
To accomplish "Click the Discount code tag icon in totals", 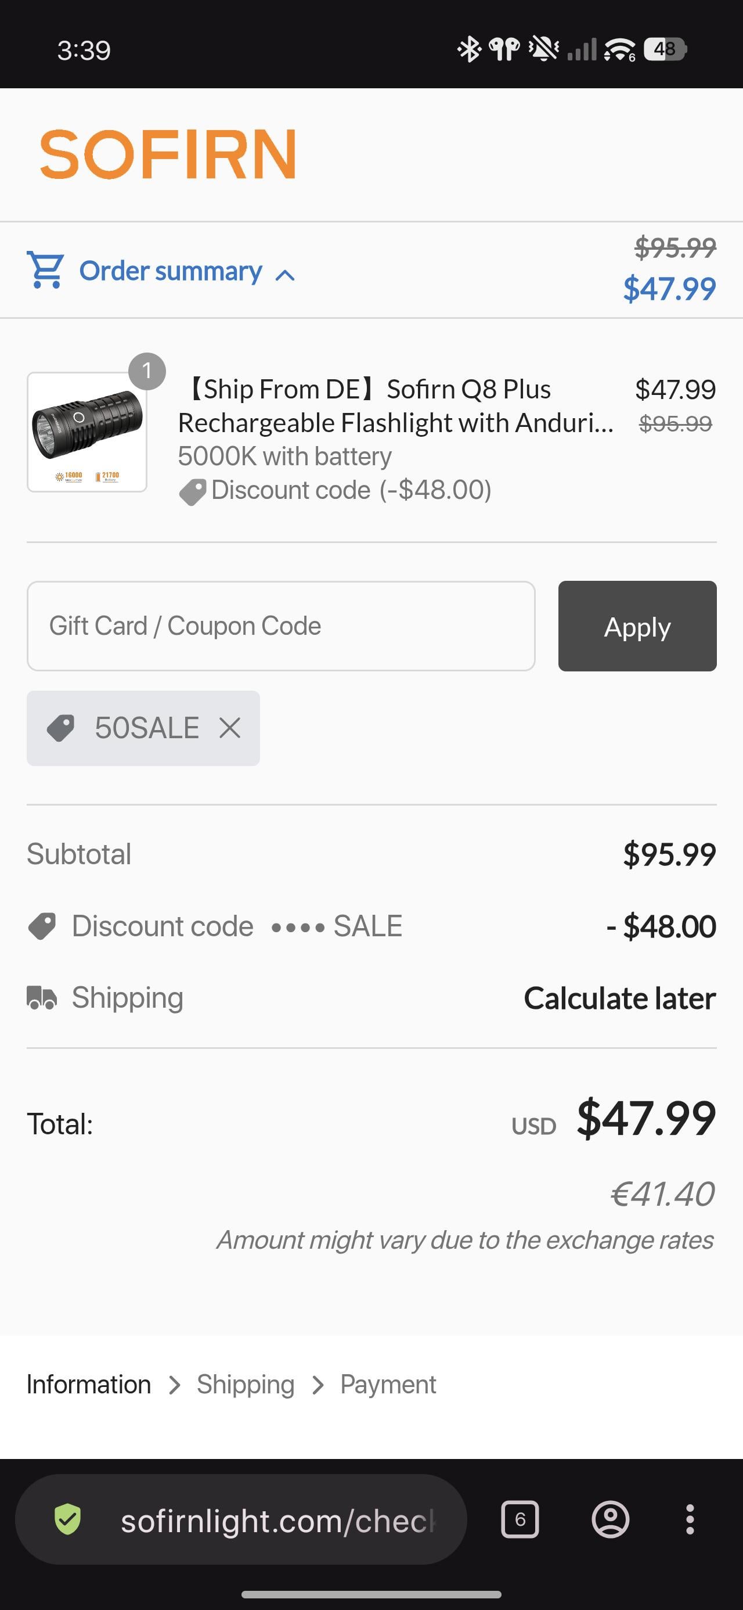I will (42, 926).
